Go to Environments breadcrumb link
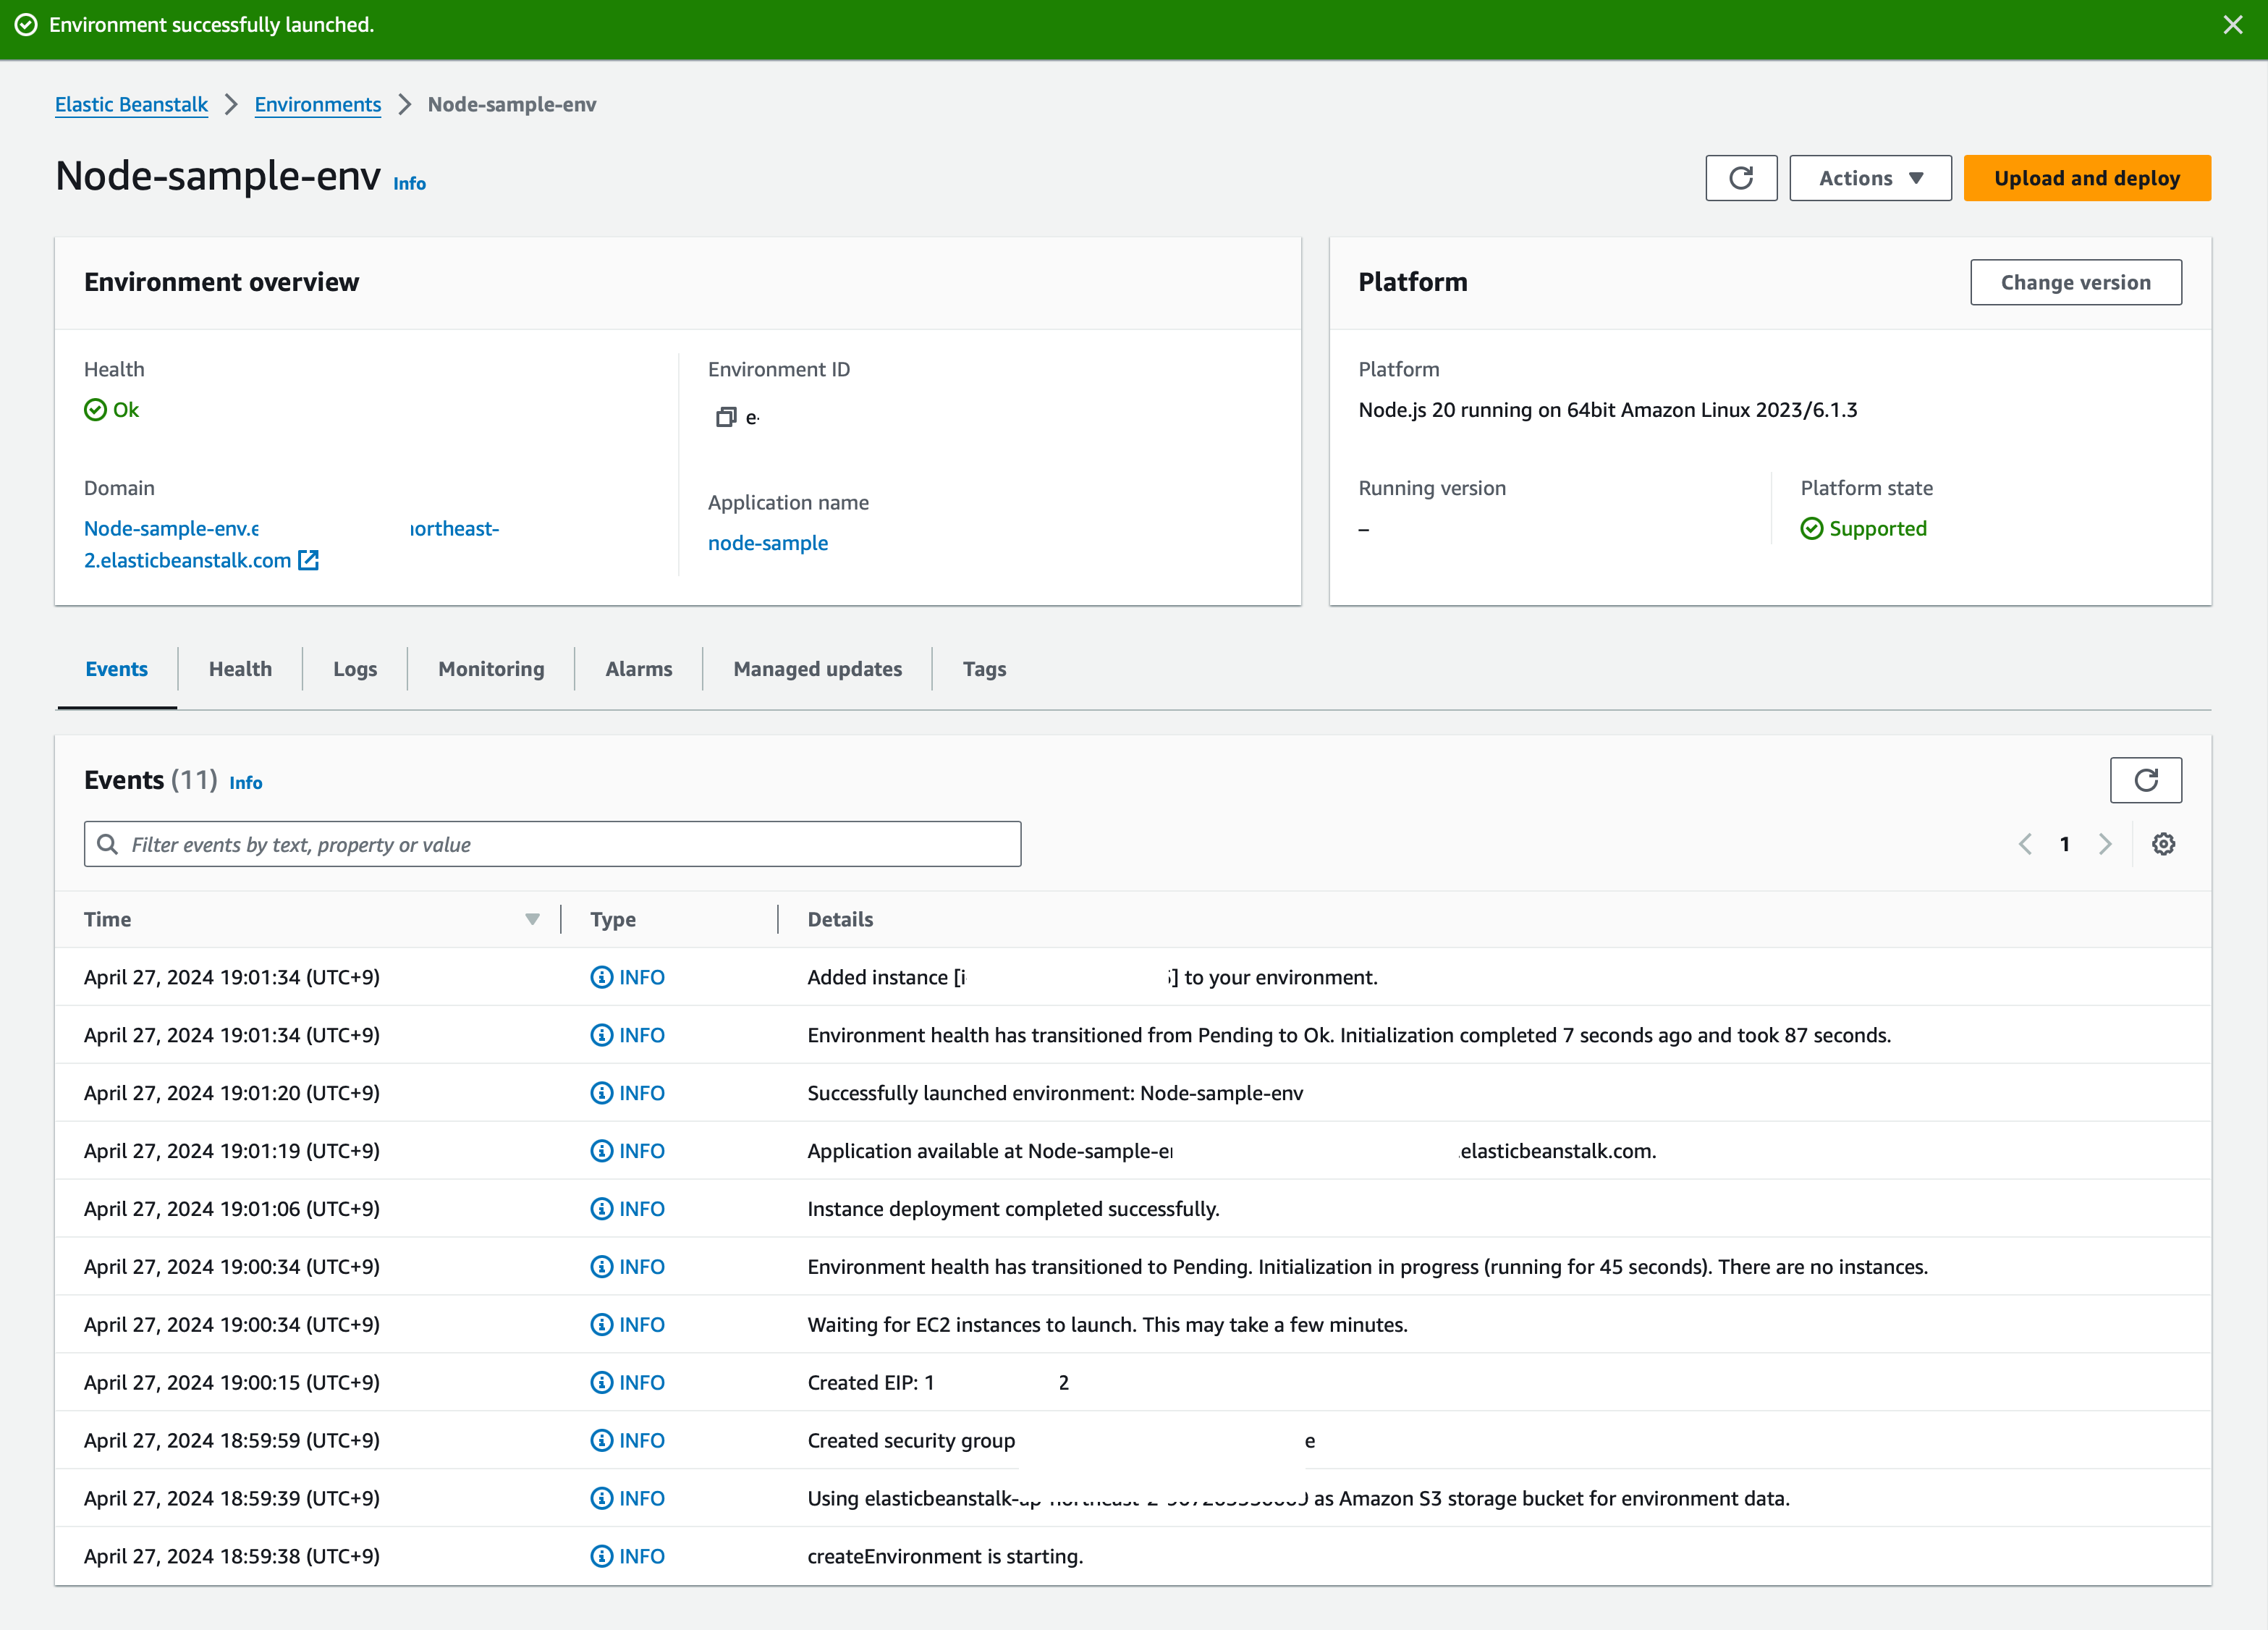This screenshot has width=2268, height=1630. (318, 104)
